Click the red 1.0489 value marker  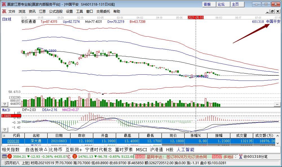pyautogui.click(x=11, y=116)
